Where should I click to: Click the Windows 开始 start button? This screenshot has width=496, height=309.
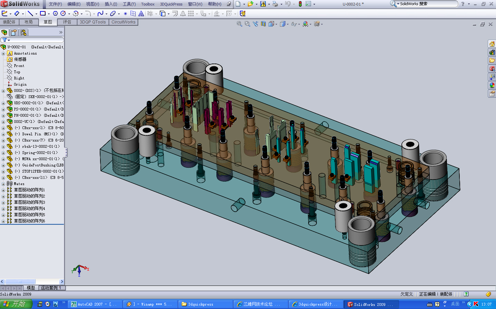pos(16,304)
